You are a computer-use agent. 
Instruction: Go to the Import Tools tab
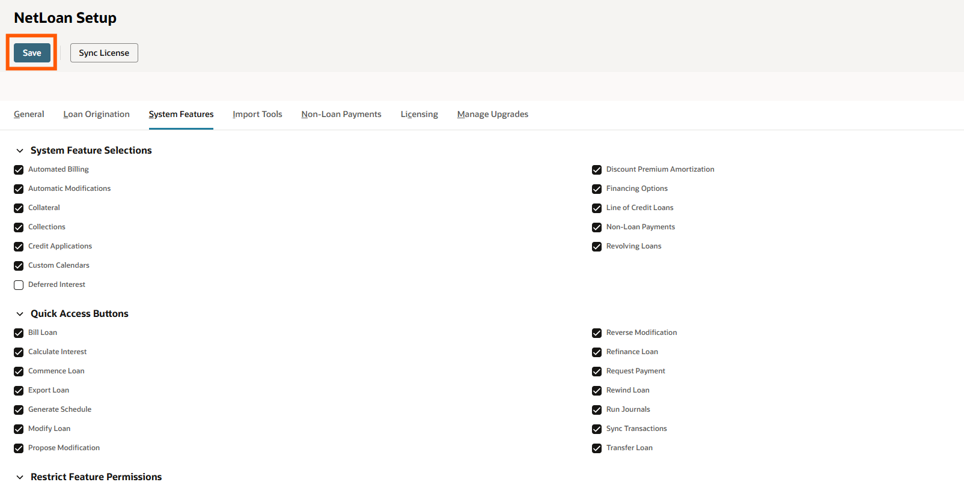click(x=257, y=114)
